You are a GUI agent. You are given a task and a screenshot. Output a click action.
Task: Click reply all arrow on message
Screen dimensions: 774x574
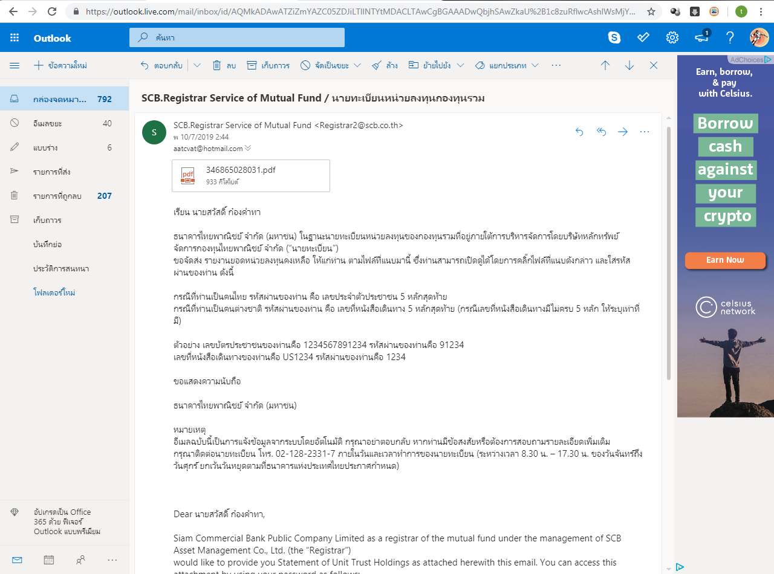pos(601,132)
